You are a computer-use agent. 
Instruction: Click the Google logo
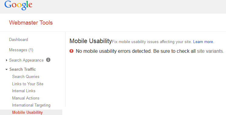point(18,5)
